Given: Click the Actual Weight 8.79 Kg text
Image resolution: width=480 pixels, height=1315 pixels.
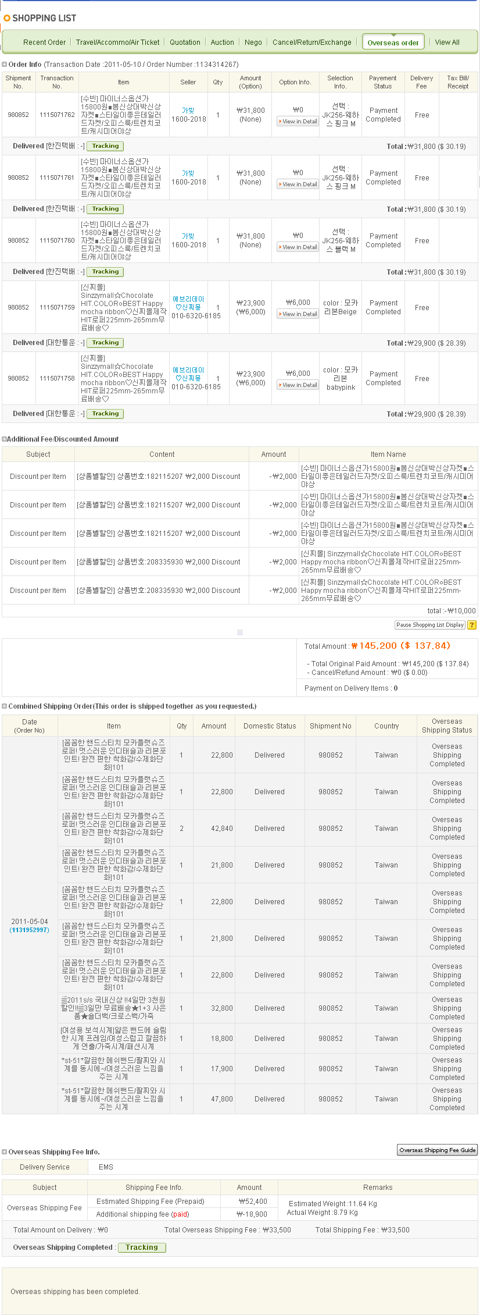Looking at the screenshot, I should (x=323, y=1213).
